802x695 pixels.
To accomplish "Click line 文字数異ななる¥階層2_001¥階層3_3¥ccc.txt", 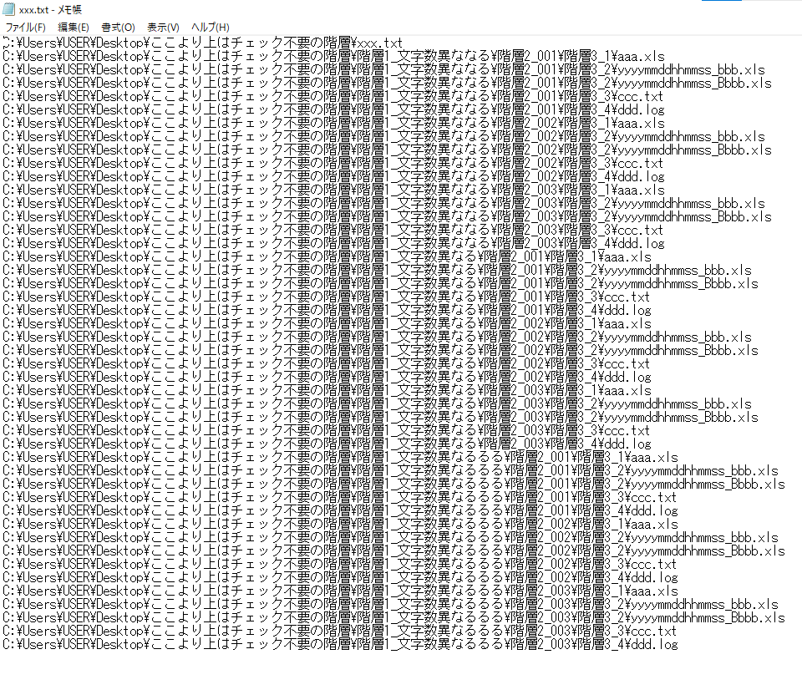I will (x=333, y=95).
